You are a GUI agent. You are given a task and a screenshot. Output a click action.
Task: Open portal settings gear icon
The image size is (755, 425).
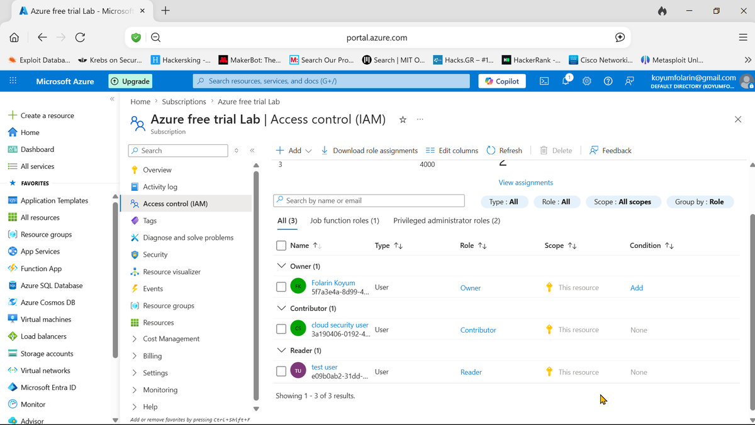pyautogui.click(x=587, y=81)
